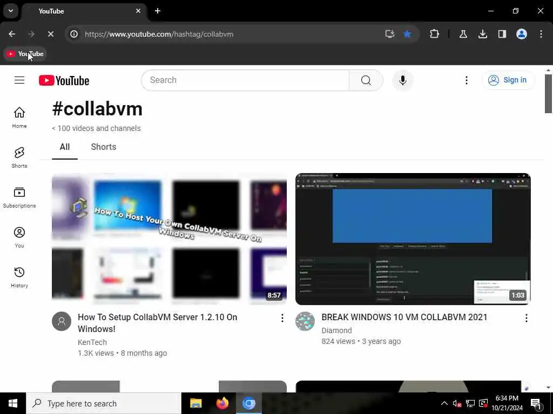Screen dimensions: 553x414
Task: Click the Windows taskbar search box
Action: (x=104, y=403)
